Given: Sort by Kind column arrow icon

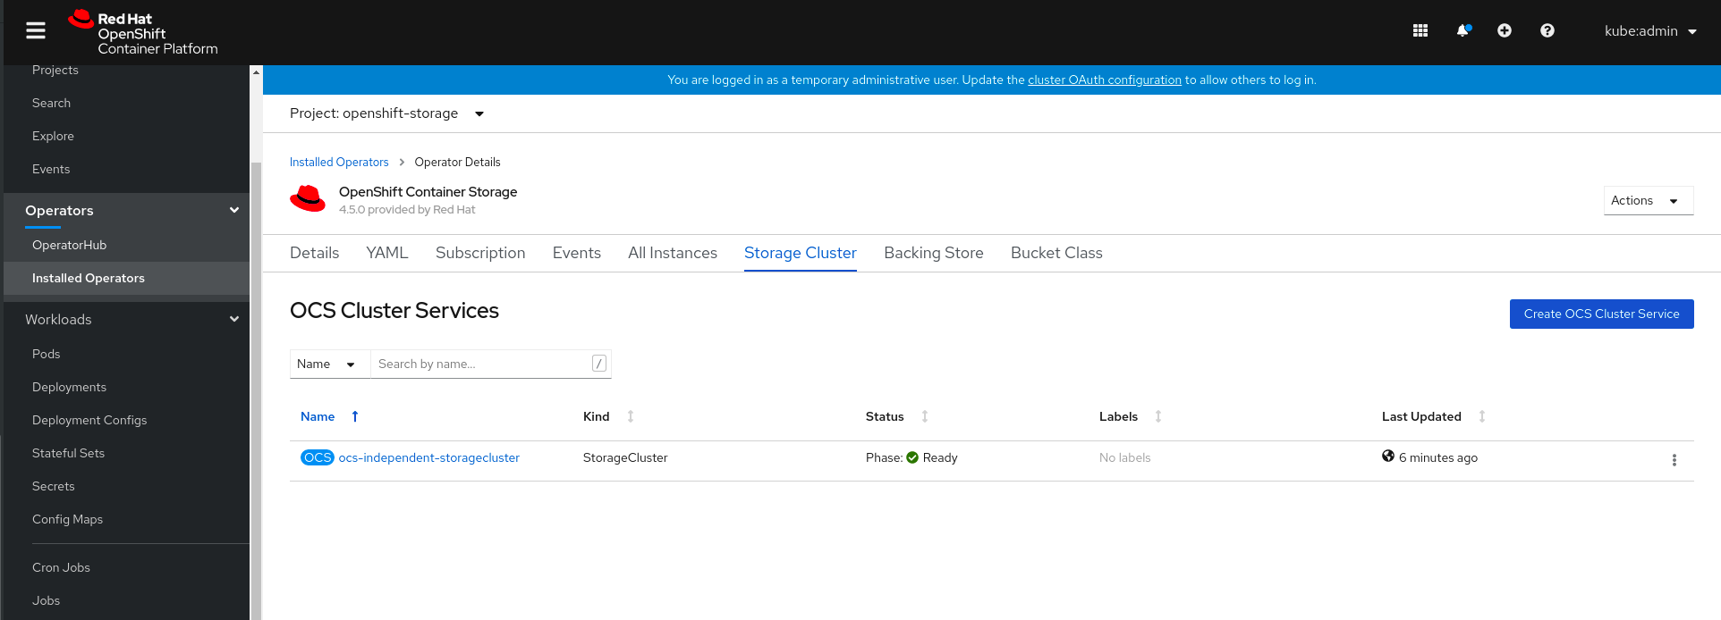Looking at the screenshot, I should [631, 416].
